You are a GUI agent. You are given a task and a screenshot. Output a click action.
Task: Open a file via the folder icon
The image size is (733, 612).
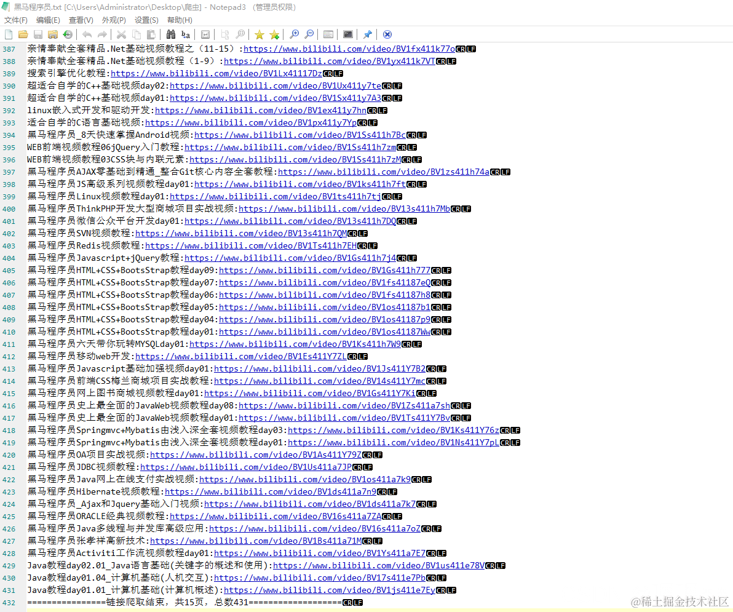pos(23,34)
